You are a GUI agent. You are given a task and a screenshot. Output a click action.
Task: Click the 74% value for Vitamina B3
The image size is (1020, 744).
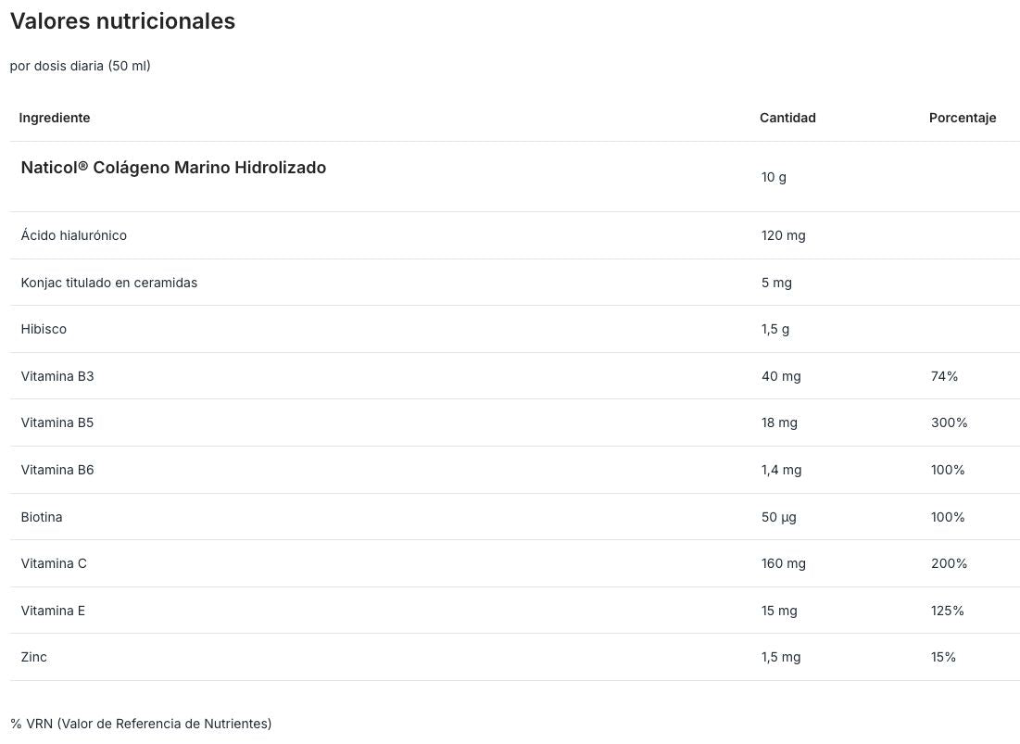click(944, 376)
